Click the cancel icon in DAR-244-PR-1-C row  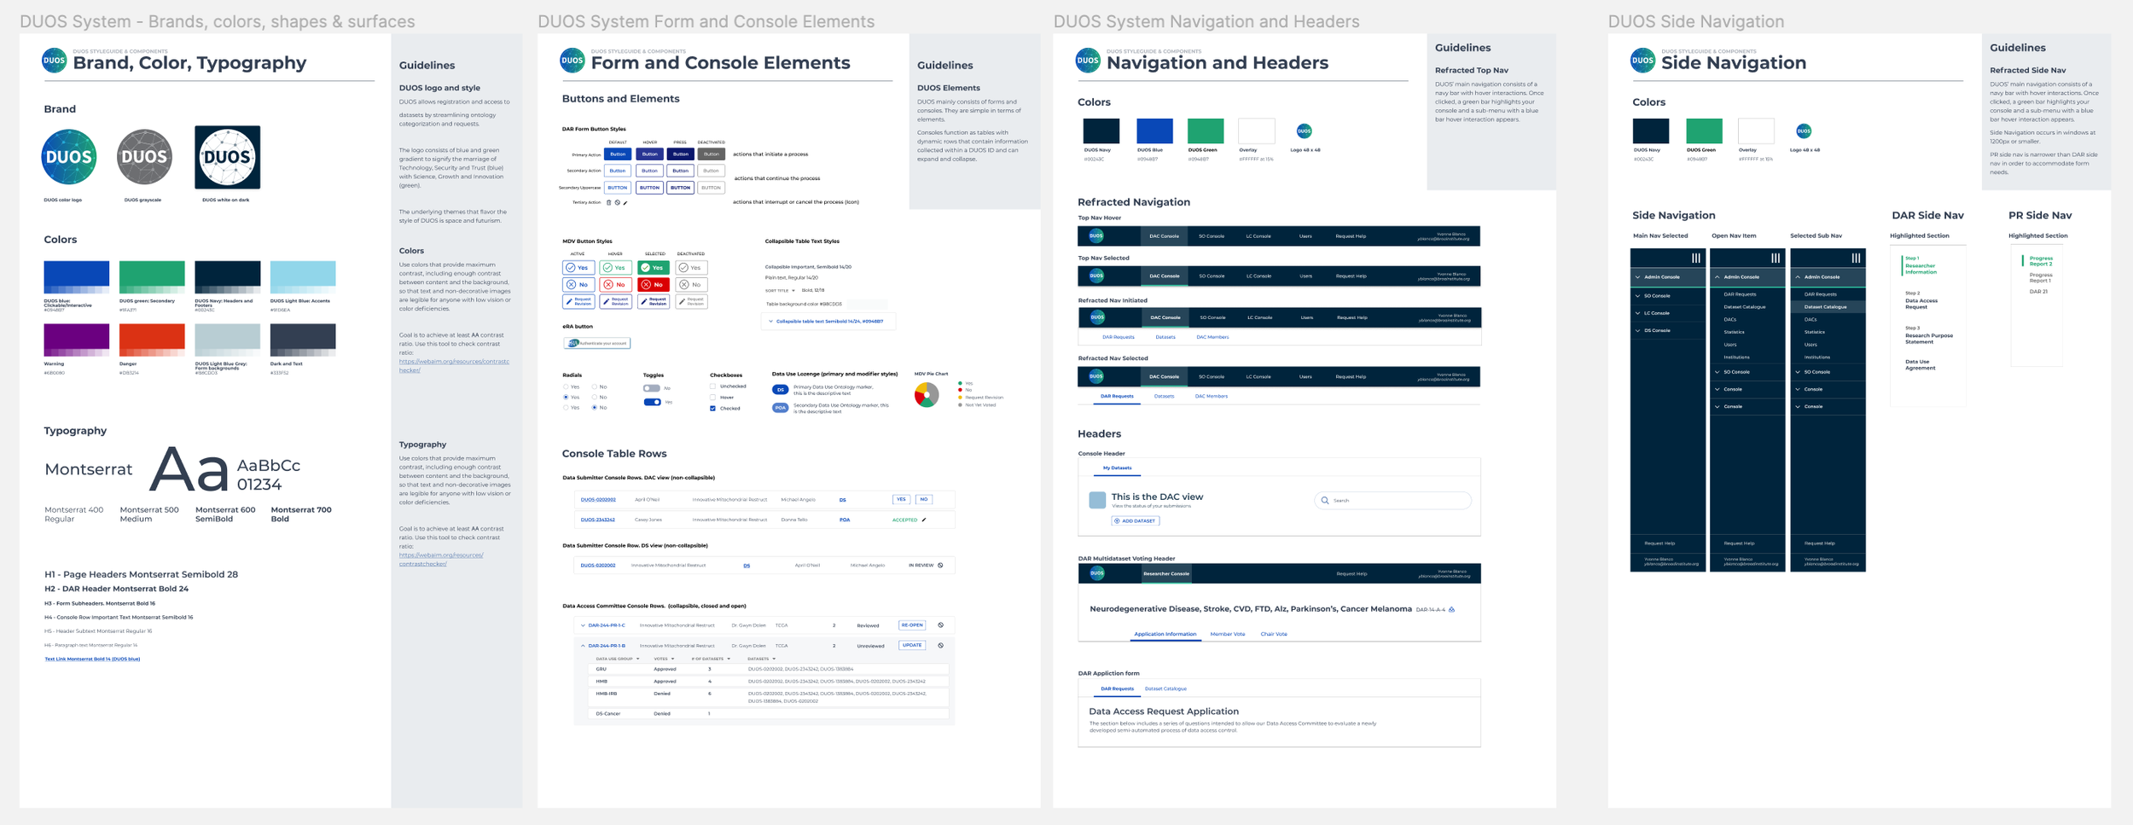pyautogui.click(x=940, y=625)
